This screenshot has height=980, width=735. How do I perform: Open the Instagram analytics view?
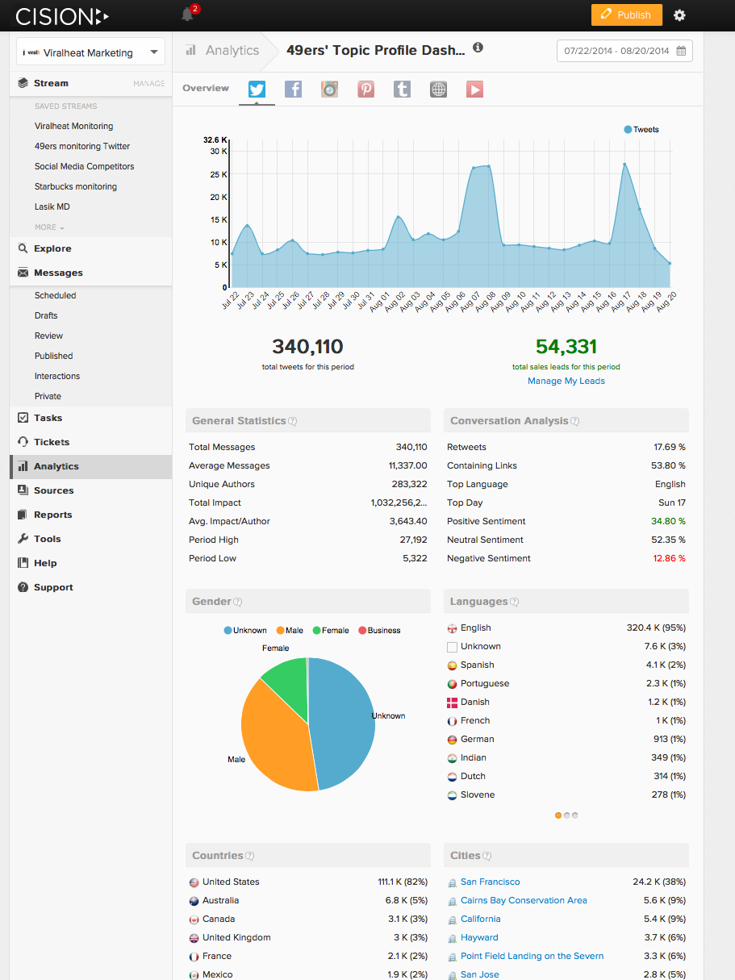coord(329,89)
